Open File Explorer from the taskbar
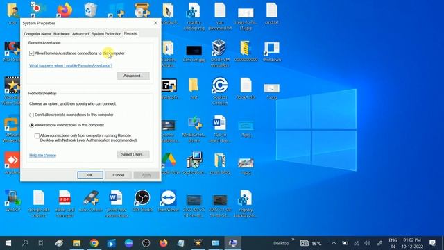The width and height of the screenshot is (444, 250). click(x=77, y=243)
